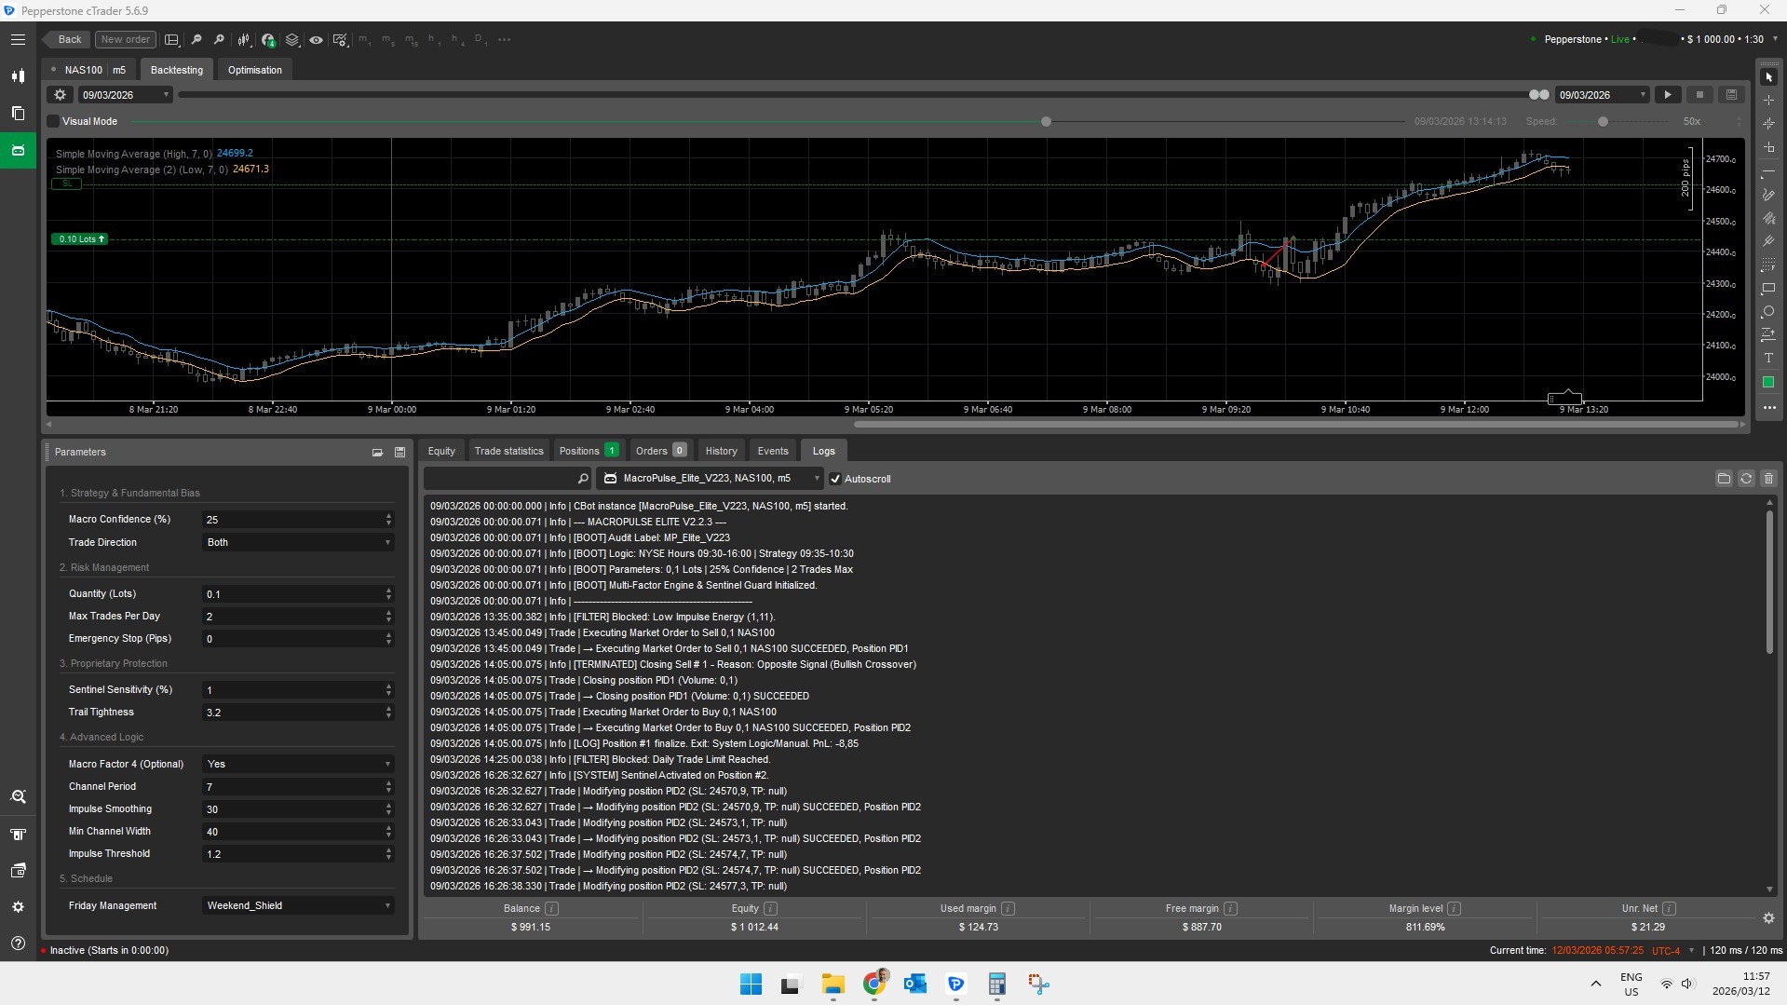Open the Optimisation tab
Viewport: 1787px width, 1005px height.
pos(254,69)
